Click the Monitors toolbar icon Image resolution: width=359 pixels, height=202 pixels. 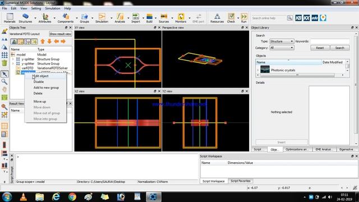point(181,18)
